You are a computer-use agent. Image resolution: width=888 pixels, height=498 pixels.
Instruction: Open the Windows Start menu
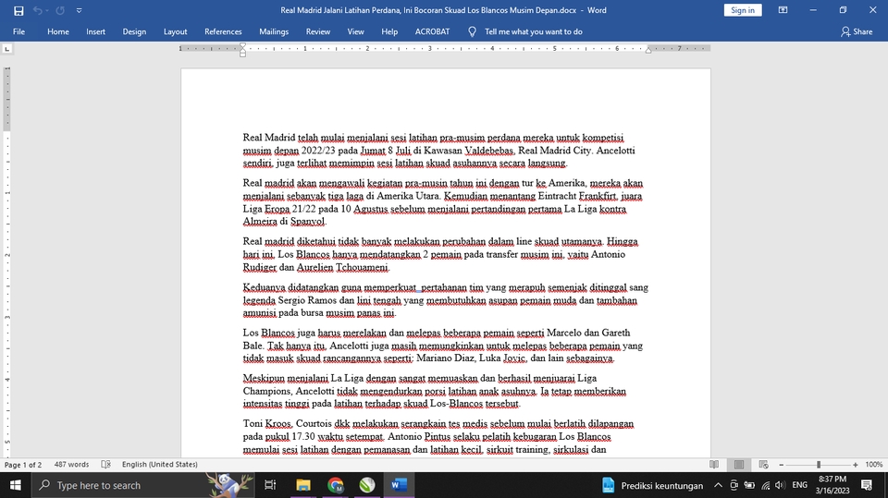click(x=16, y=485)
